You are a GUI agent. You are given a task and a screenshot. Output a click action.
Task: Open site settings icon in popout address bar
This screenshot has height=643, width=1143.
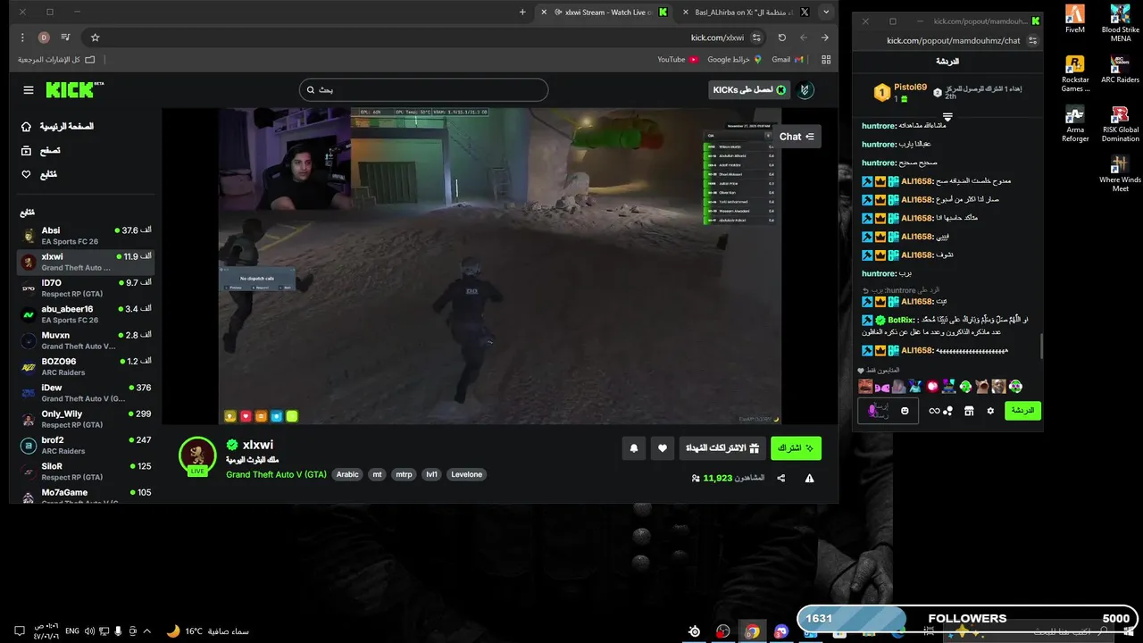pos(1033,40)
